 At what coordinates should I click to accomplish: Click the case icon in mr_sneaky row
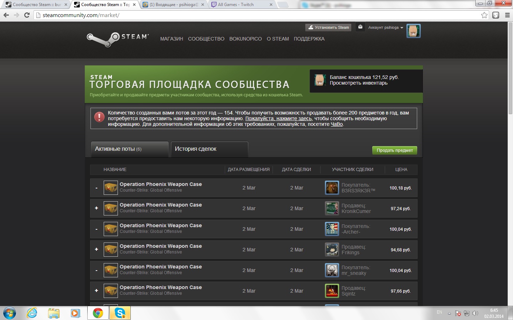coord(111,270)
